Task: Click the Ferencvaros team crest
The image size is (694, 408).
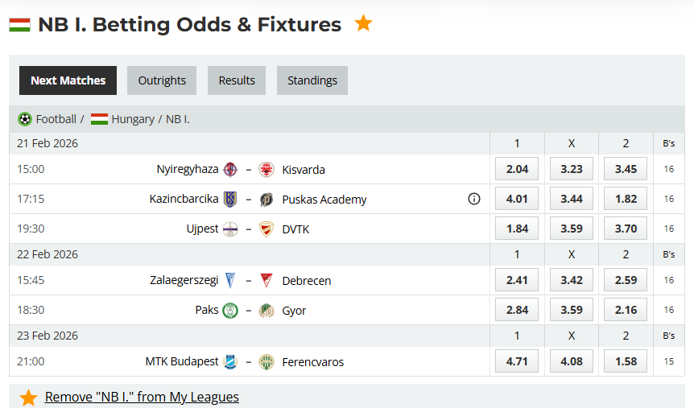Action: 266,361
